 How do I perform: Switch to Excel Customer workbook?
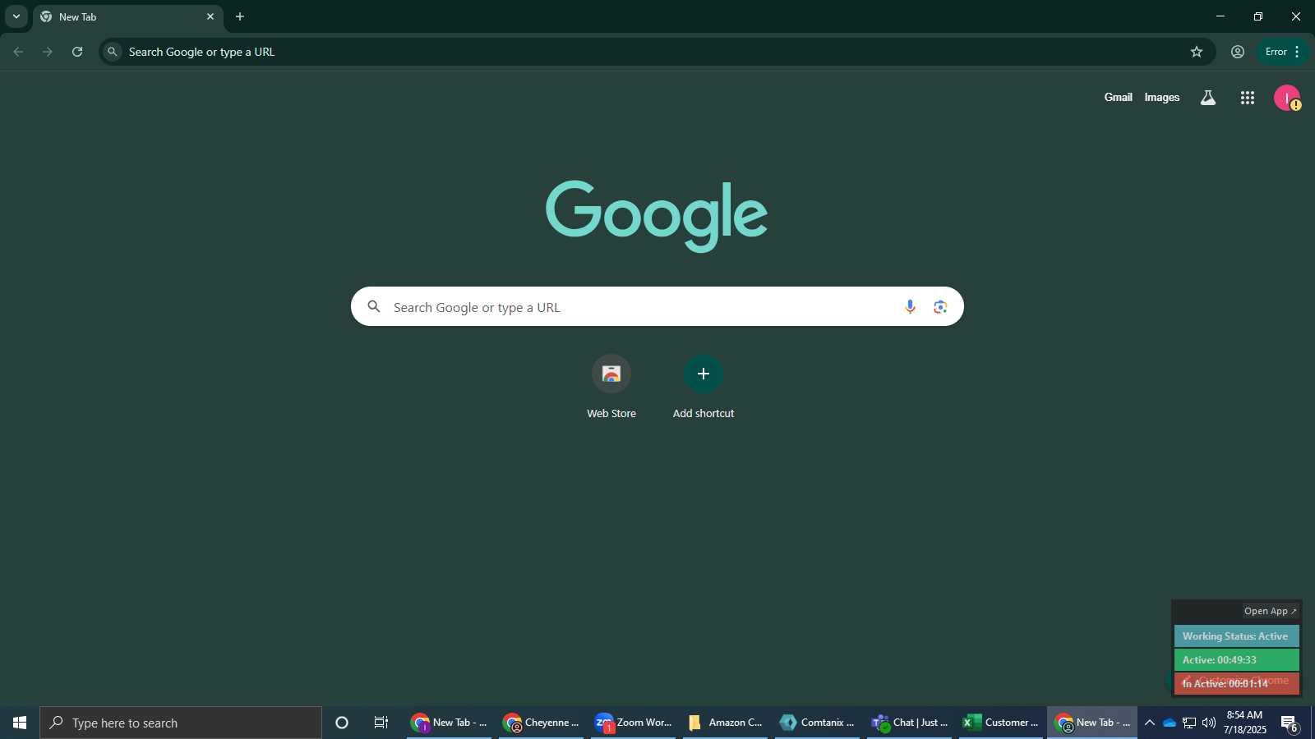click(1001, 723)
